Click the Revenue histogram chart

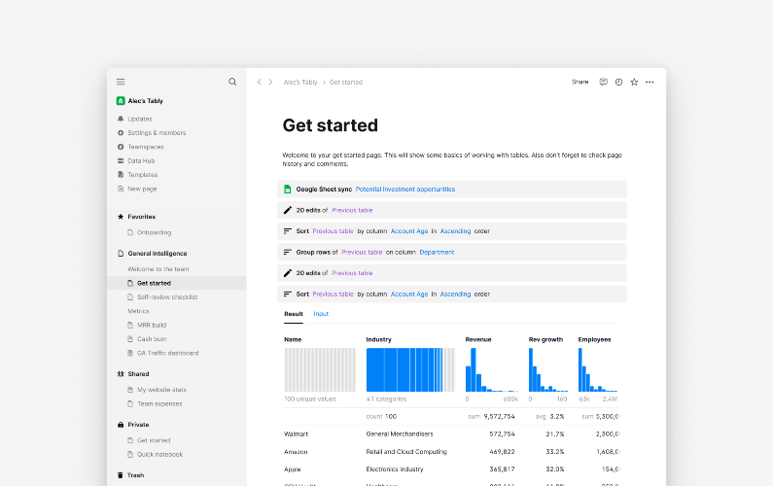pos(491,369)
